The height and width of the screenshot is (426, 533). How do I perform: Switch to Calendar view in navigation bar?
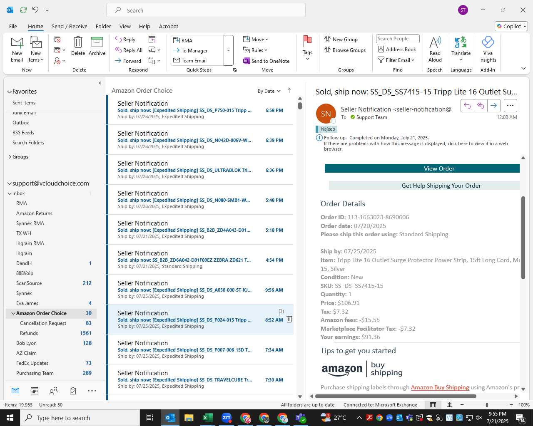tap(35, 391)
